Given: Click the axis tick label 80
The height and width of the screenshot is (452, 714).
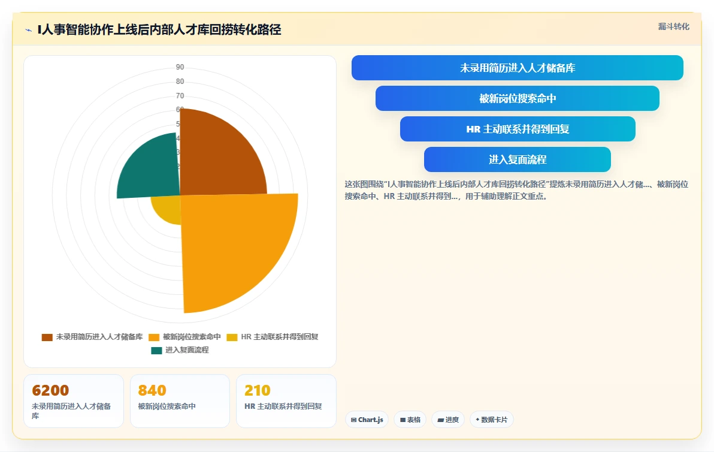Looking at the screenshot, I should 180,82.
